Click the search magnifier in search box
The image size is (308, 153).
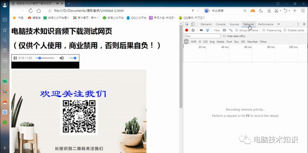click(245, 11)
